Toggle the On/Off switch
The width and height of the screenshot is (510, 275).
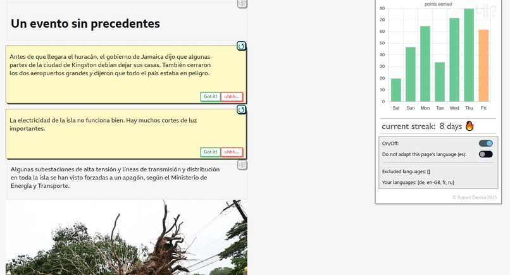click(485, 144)
